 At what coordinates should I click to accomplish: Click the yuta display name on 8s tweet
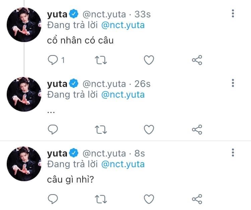[57, 153]
